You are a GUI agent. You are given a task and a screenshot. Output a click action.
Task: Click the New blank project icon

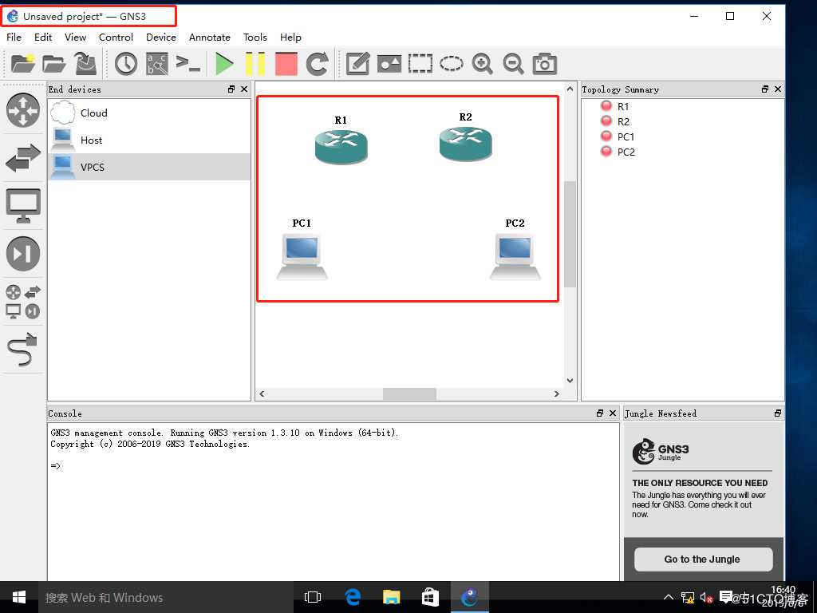(22, 64)
